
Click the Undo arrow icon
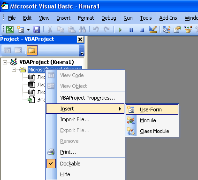pyautogui.click(x=96, y=30)
